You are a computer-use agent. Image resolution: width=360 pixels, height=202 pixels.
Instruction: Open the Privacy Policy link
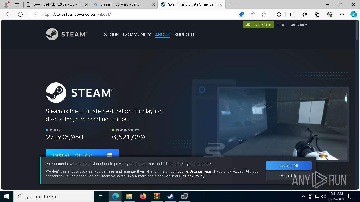(193, 176)
